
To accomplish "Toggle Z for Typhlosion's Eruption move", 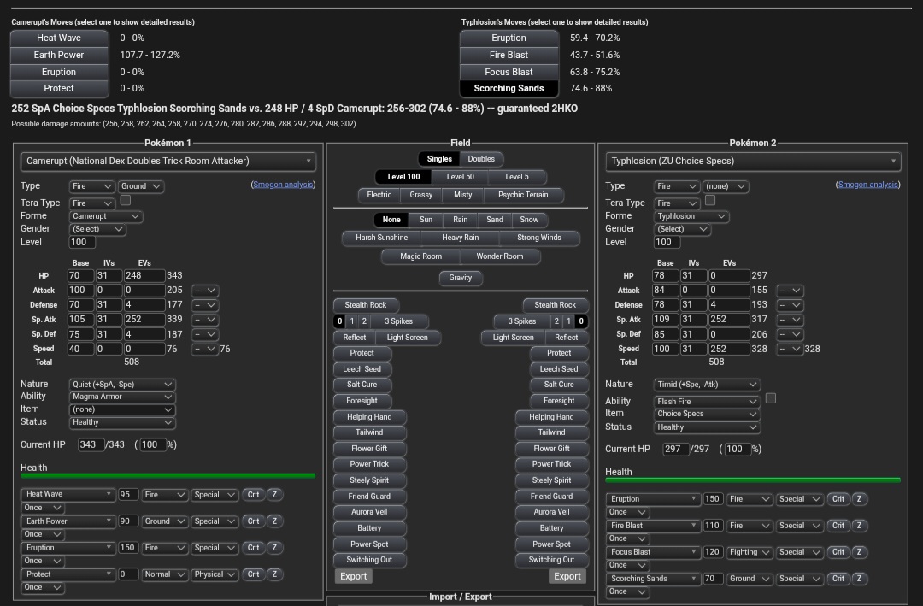I will pyautogui.click(x=860, y=499).
